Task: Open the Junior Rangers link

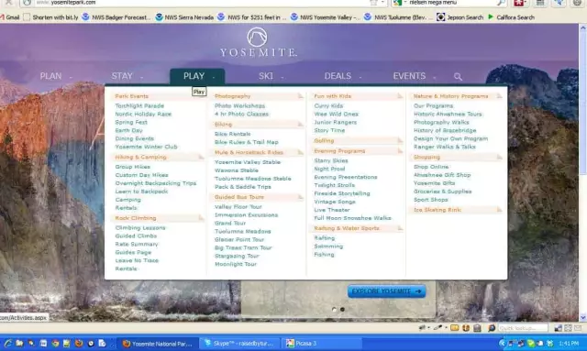Action: click(335, 123)
